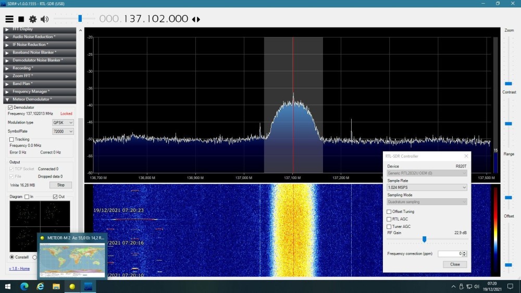Open the SDR# hamburger menu
The image size is (521, 293).
point(9,19)
